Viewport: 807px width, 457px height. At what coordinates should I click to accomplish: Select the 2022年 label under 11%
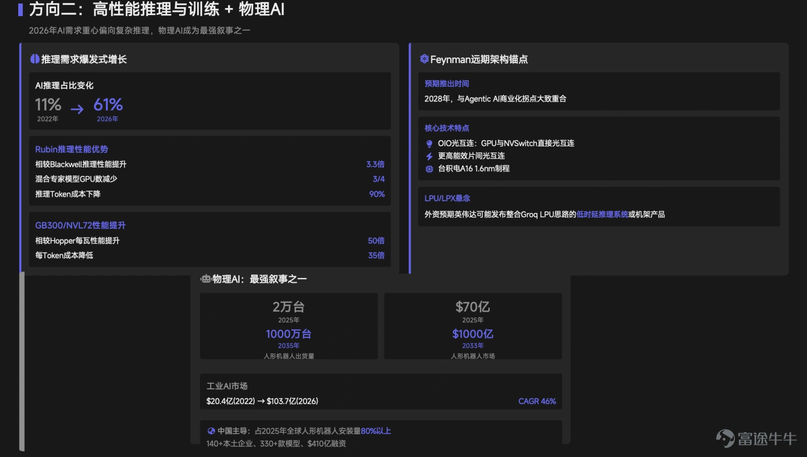point(48,119)
